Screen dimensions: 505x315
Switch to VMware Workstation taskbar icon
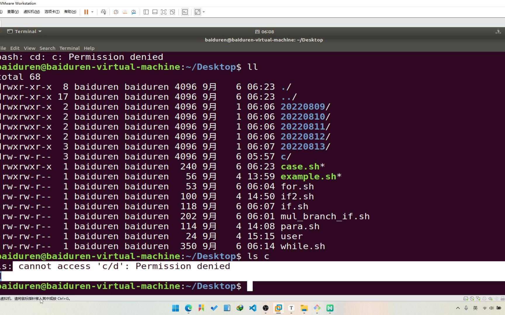[x=279, y=308]
